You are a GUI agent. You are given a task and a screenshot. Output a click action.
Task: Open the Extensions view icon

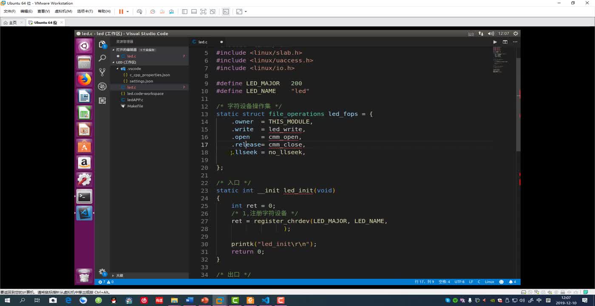coord(102,100)
